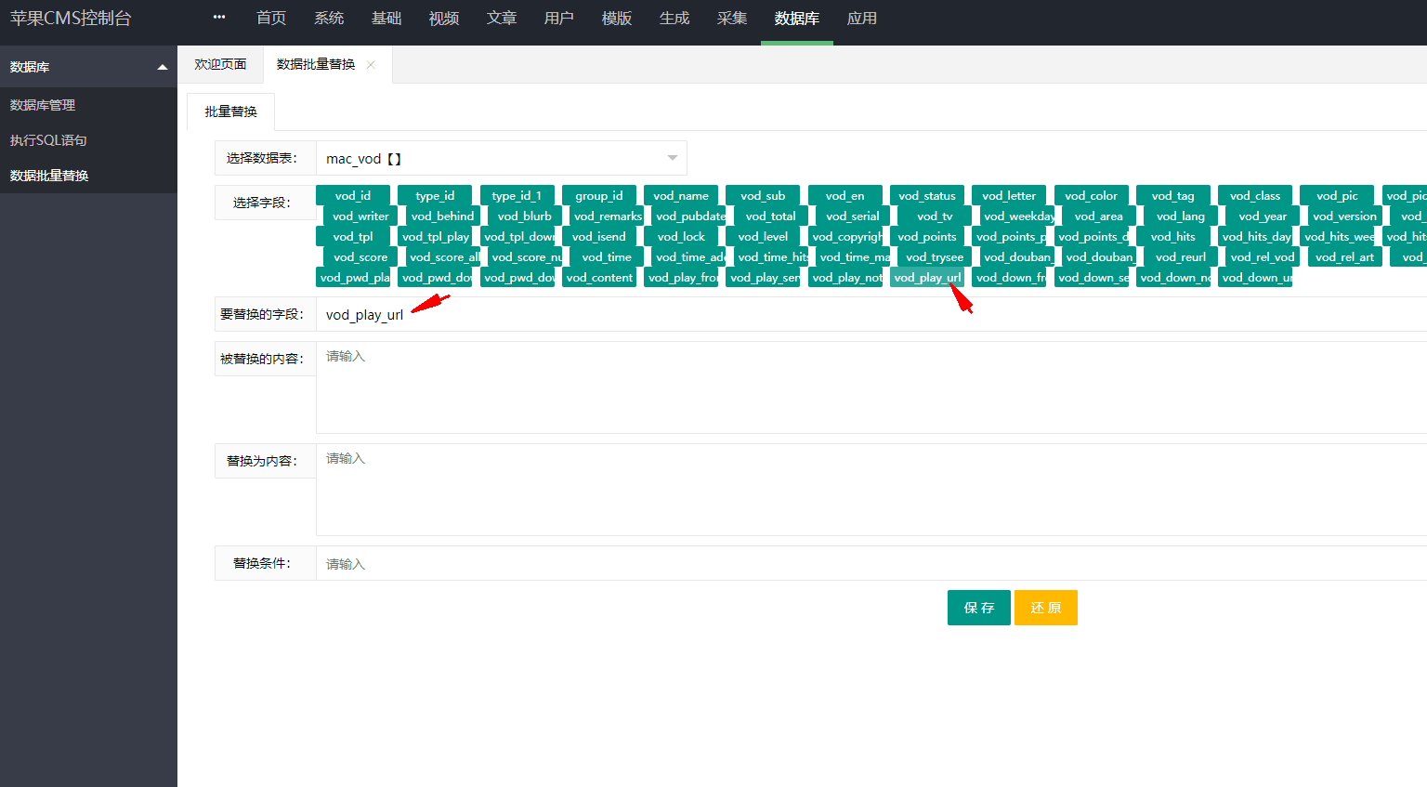Close the 数据批量替换 tab
Viewport: 1427px width, 787px height.
click(372, 65)
